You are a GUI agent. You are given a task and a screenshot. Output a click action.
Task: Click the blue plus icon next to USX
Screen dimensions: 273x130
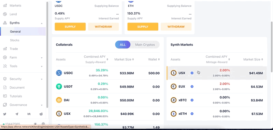192,73
